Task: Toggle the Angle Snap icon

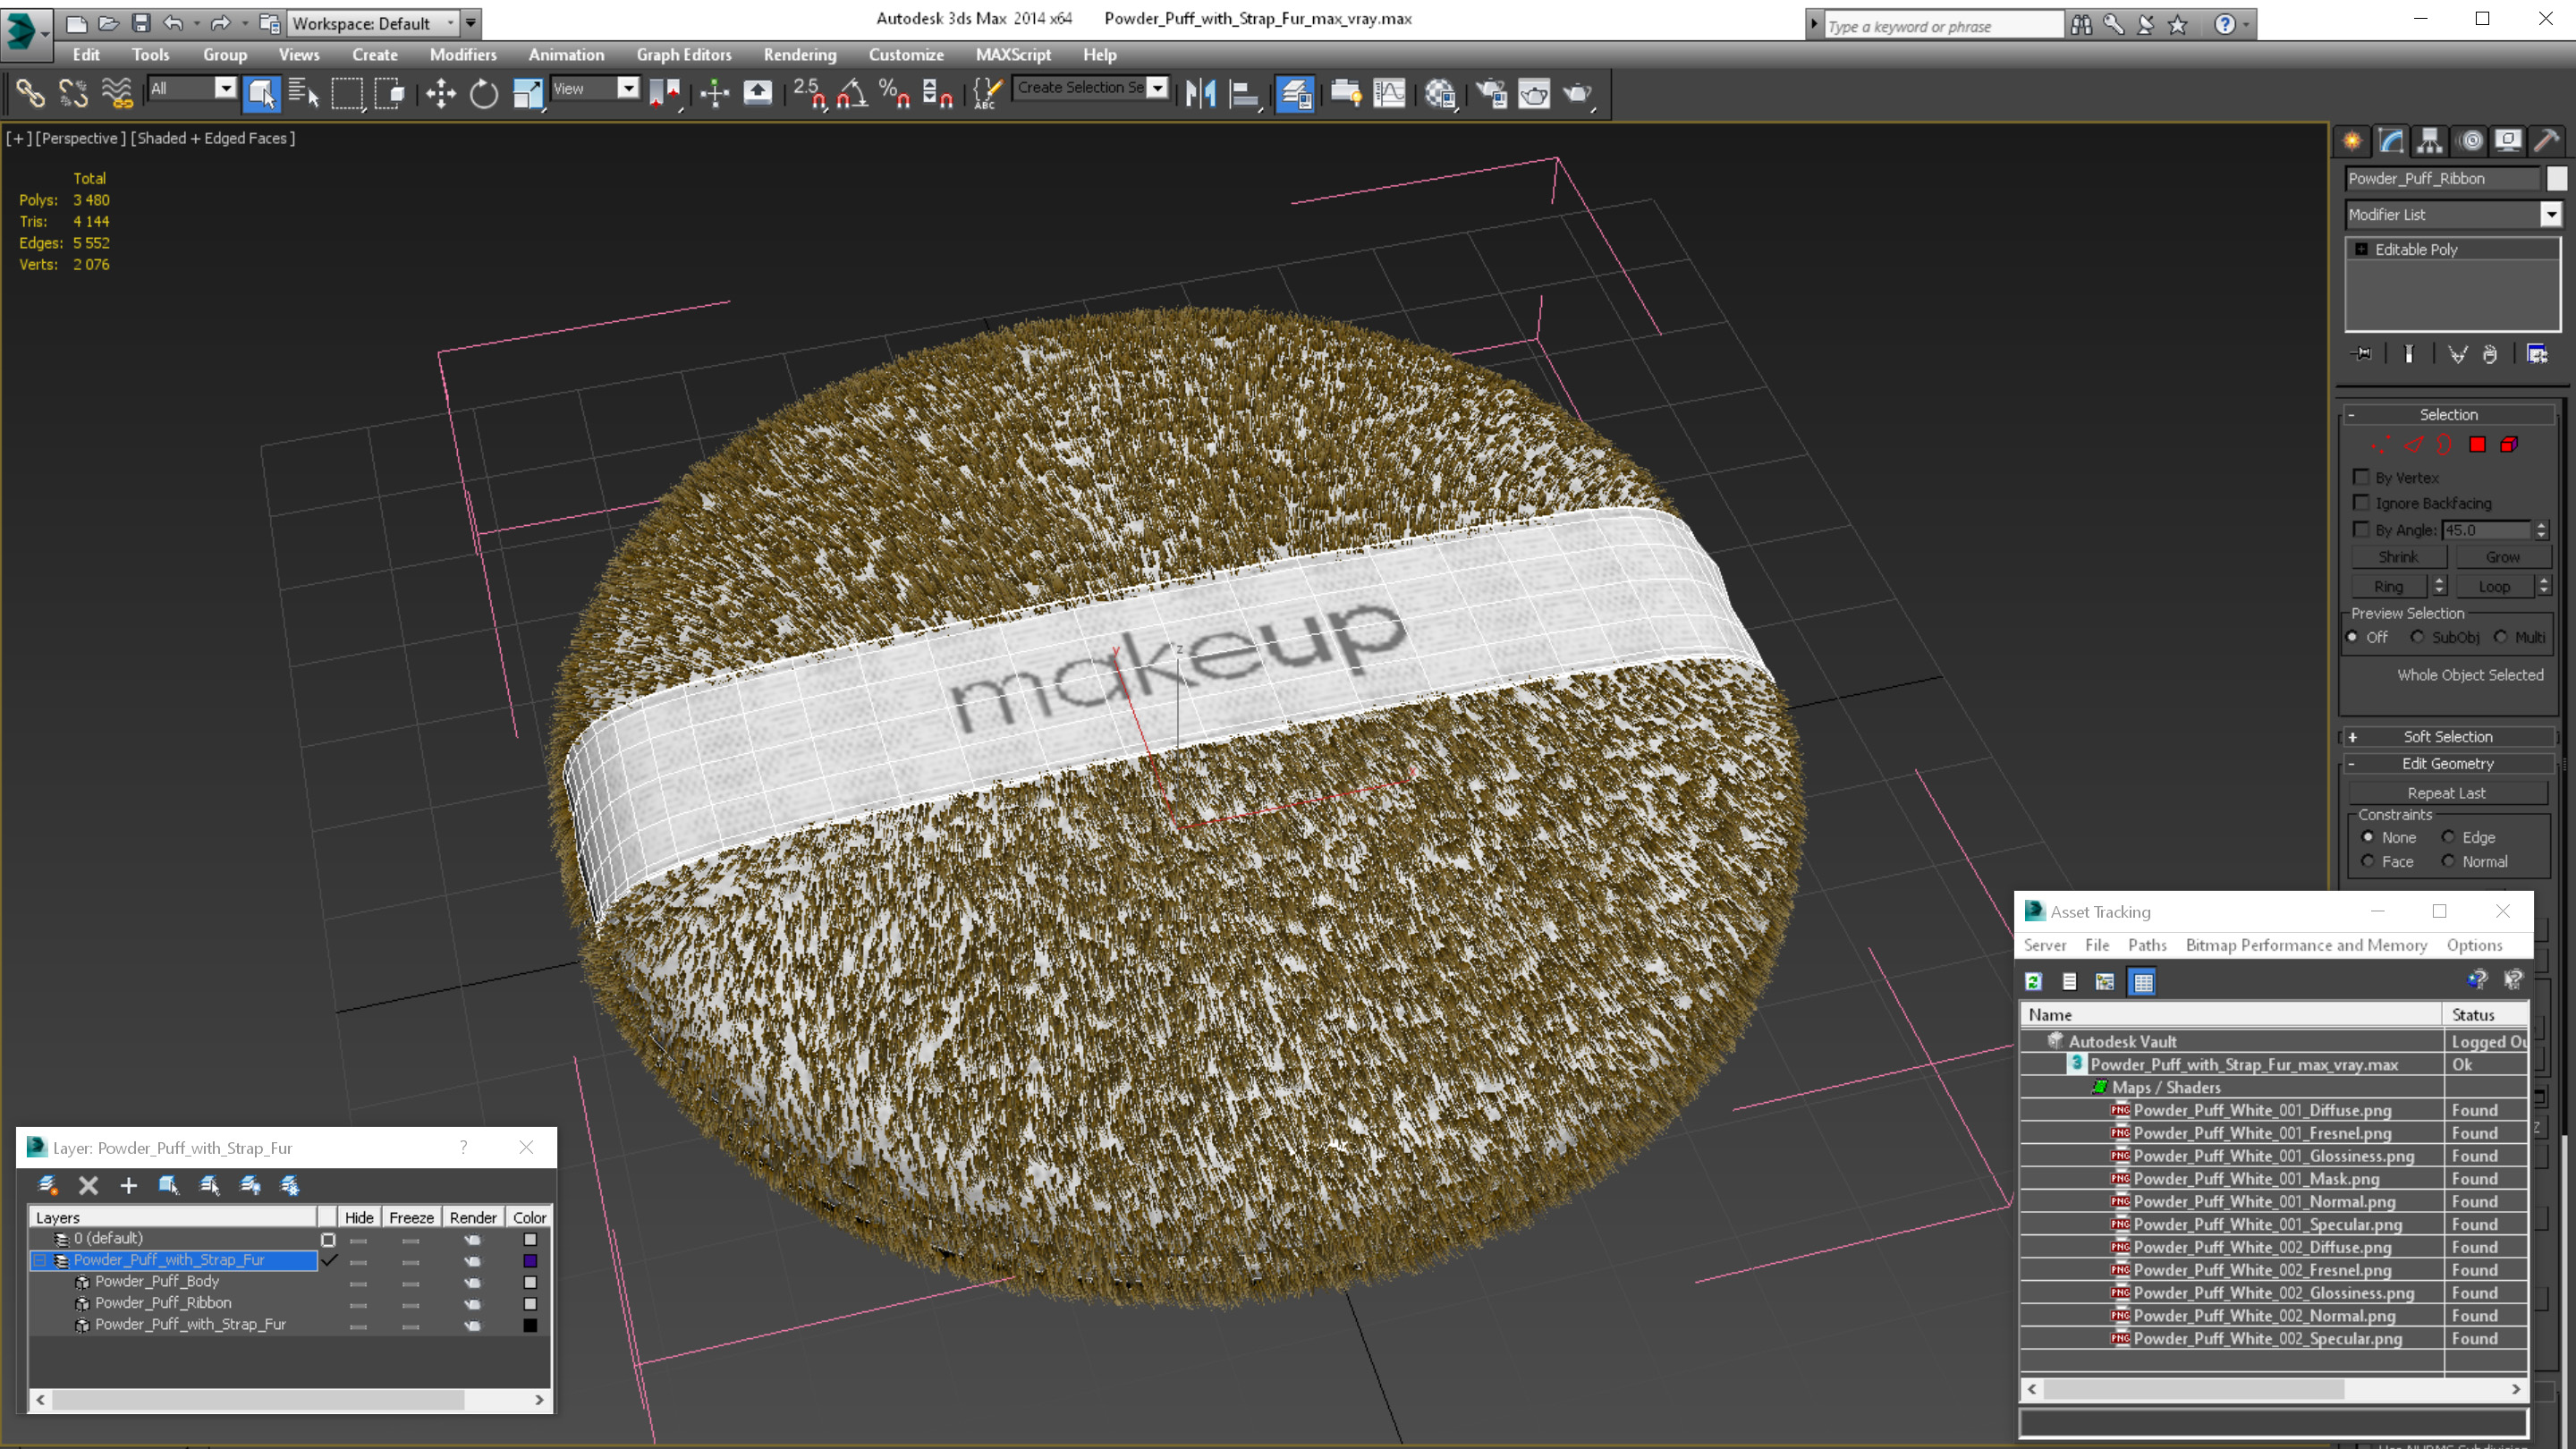Action: click(x=852, y=94)
